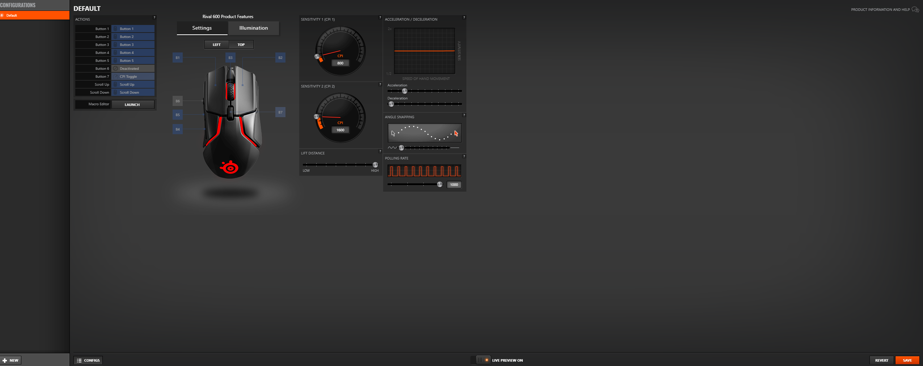The width and height of the screenshot is (923, 366).
Task: Switch to the Illumination tab
Action: [x=254, y=28]
